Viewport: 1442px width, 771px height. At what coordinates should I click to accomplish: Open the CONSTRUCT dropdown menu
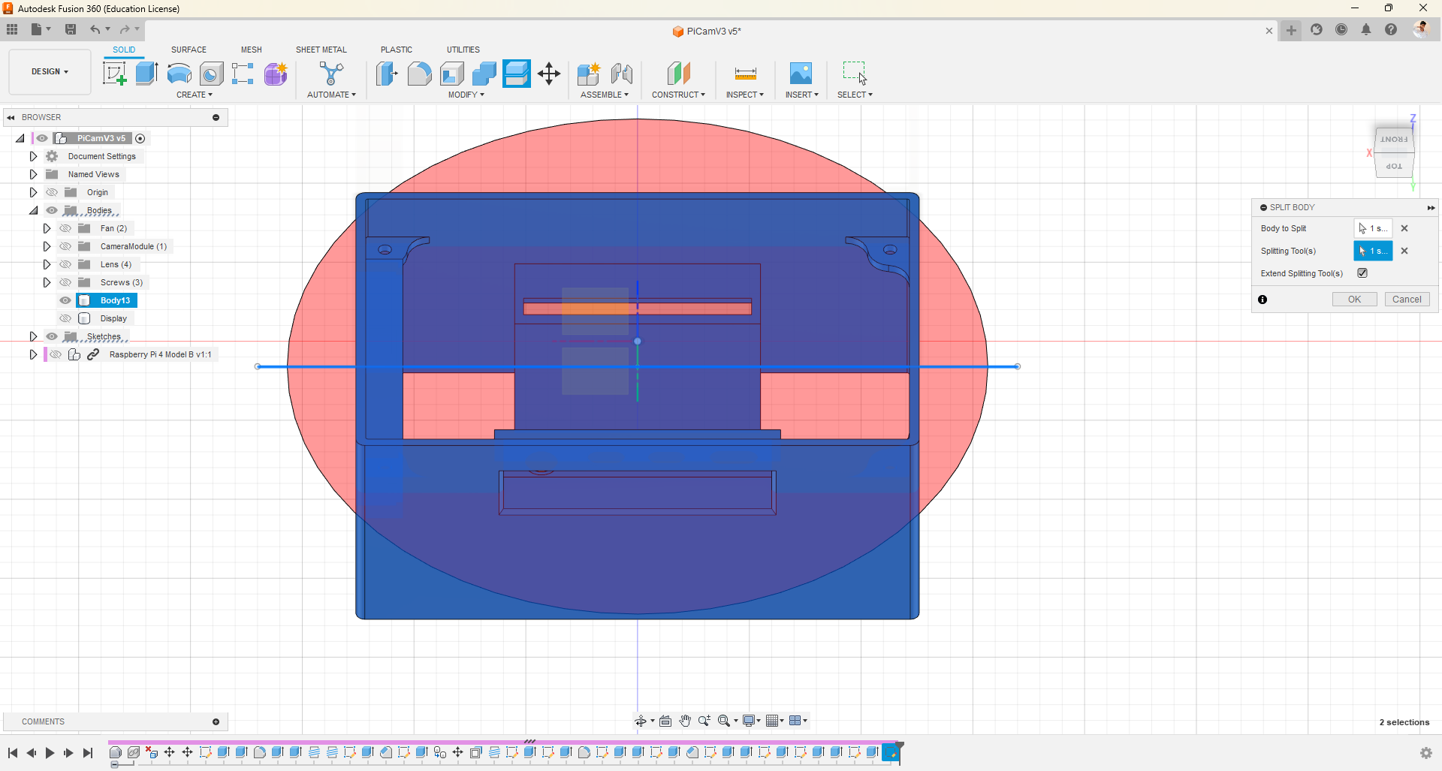(x=678, y=95)
